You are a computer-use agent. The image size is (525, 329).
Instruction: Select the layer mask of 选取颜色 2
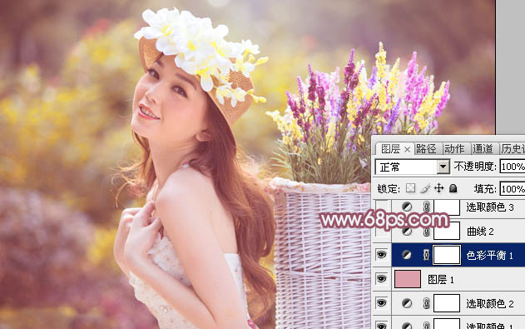coord(447,303)
